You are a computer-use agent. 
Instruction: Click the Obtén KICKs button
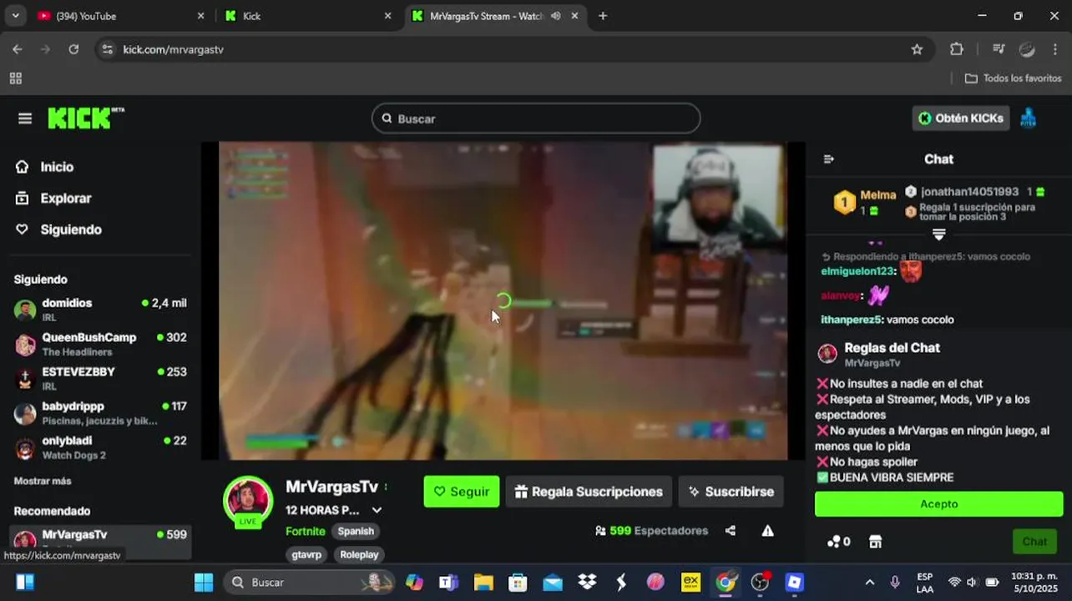(961, 119)
